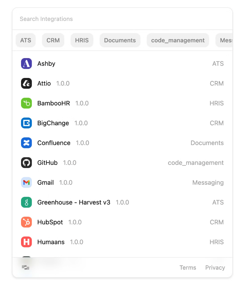
Task: Click the BambooHR green icon
Action: (x=26, y=103)
